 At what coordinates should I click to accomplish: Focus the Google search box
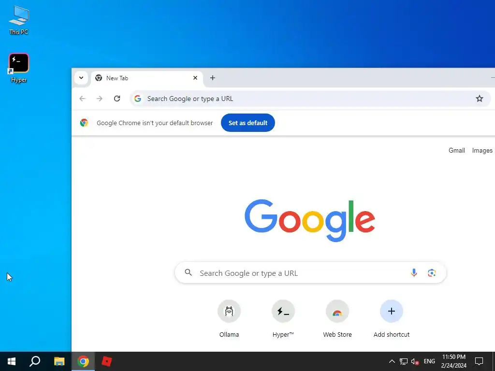(310, 272)
